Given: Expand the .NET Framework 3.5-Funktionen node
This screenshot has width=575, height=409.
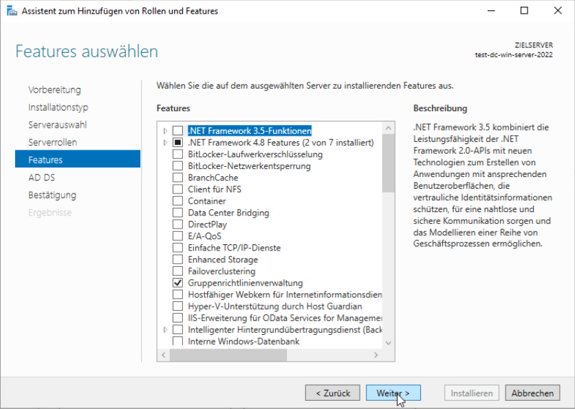Looking at the screenshot, I should tap(165, 130).
